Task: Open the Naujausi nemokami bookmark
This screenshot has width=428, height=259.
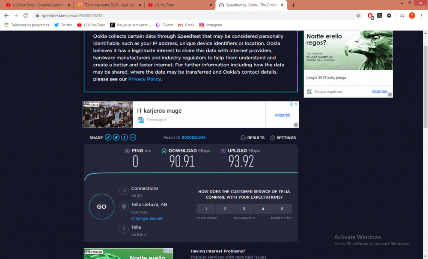Action: [x=130, y=25]
